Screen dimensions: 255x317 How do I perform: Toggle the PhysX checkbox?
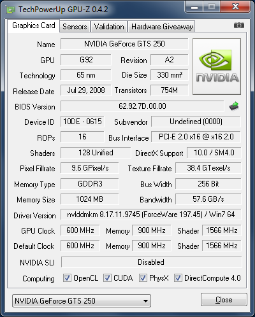(x=143, y=278)
